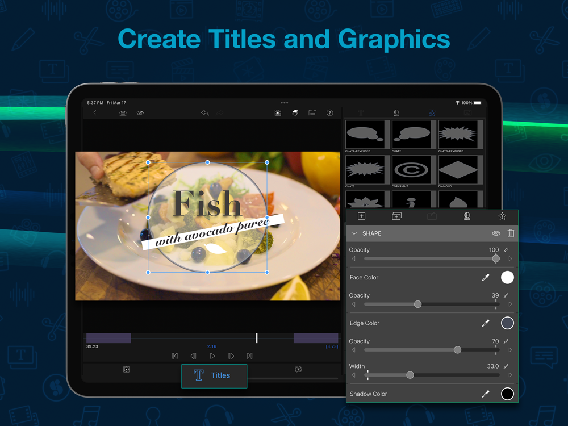Image resolution: width=568 pixels, height=426 pixels.
Task: Open the grid overlay options
Action: tap(278, 113)
